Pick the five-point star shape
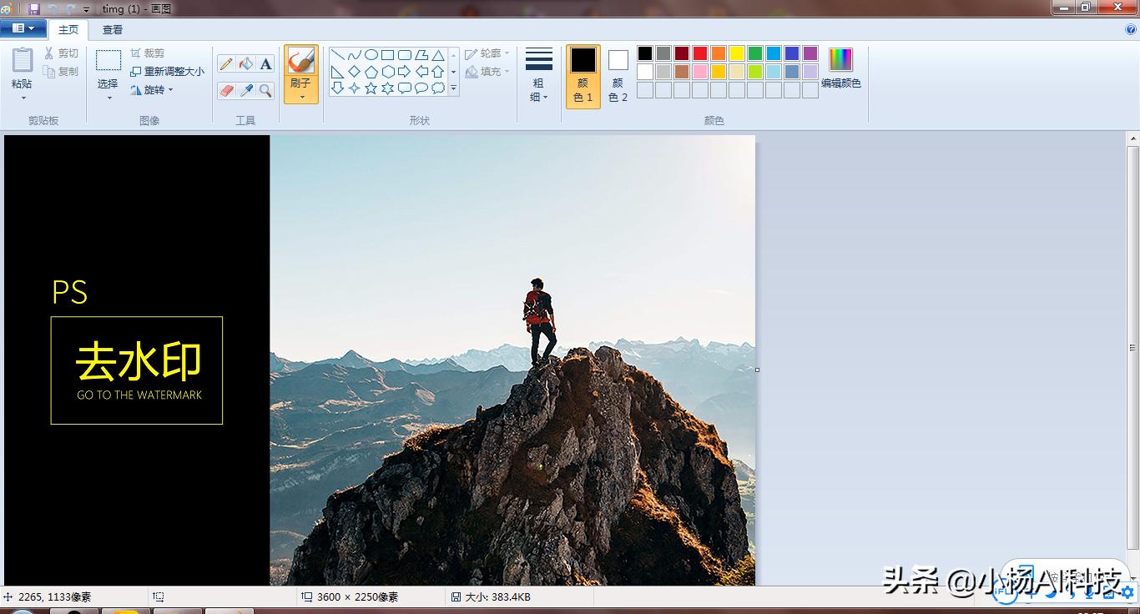The height and width of the screenshot is (614, 1140). pos(371,88)
